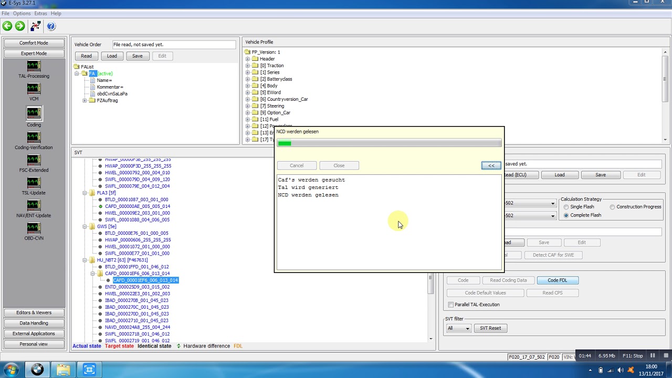
Task: Click the NCD progress bar in dialog
Action: (x=389, y=143)
